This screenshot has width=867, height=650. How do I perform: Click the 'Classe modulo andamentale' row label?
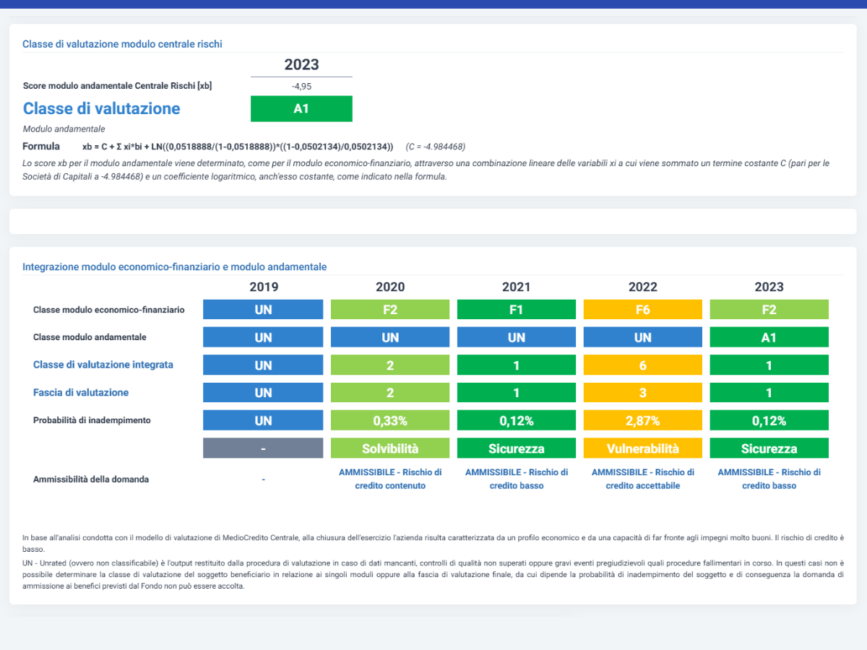pos(90,337)
